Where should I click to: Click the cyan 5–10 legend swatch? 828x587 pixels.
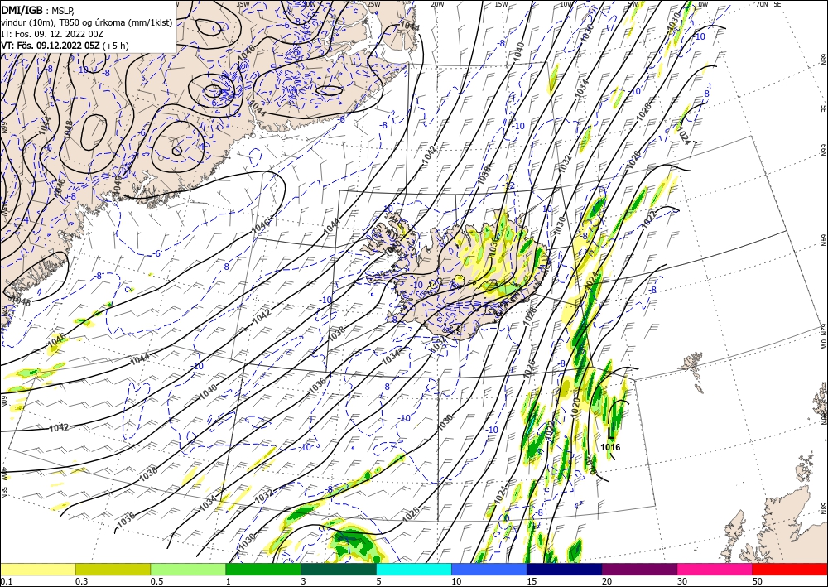click(x=413, y=569)
